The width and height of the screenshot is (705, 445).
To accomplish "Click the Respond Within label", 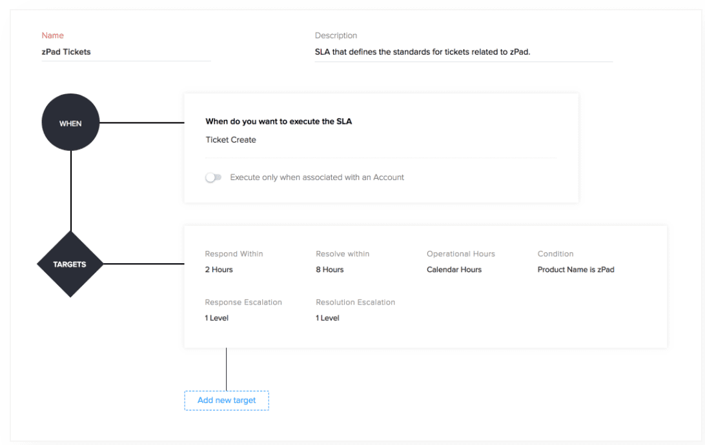I will pyautogui.click(x=234, y=254).
